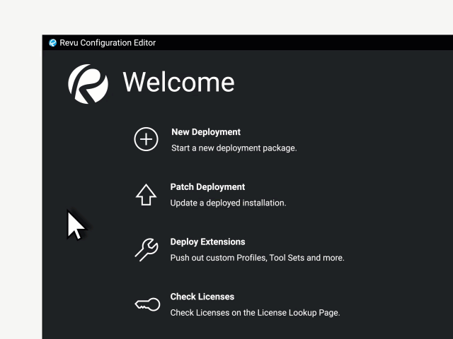Click 'Start a new deployment package.' text
Image resolution: width=453 pixels, height=339 pixels.
[x=234, y=148]
